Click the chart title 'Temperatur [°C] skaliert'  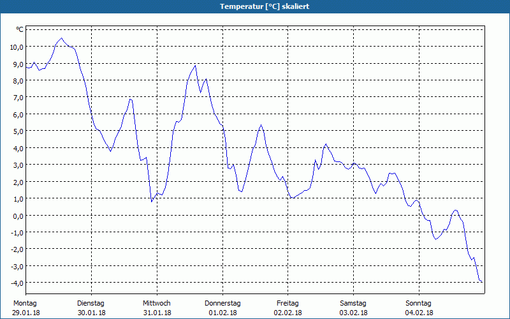(x=265, y=6)
